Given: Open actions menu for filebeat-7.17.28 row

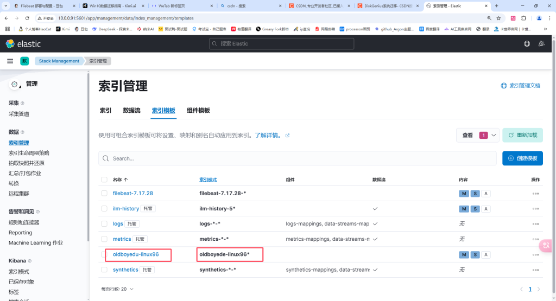Looking at the screenshot, I should (535, 194).
